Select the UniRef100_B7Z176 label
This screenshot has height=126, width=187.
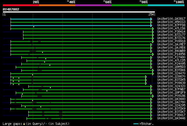click(171, 38)
